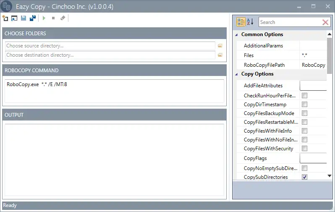Click the Stop square toolbar icon
This screenshot has width=335, height=212.
click(53, 18)
